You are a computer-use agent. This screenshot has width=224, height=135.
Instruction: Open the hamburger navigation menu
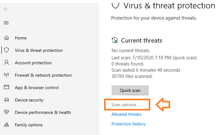[x=6, y=23]
